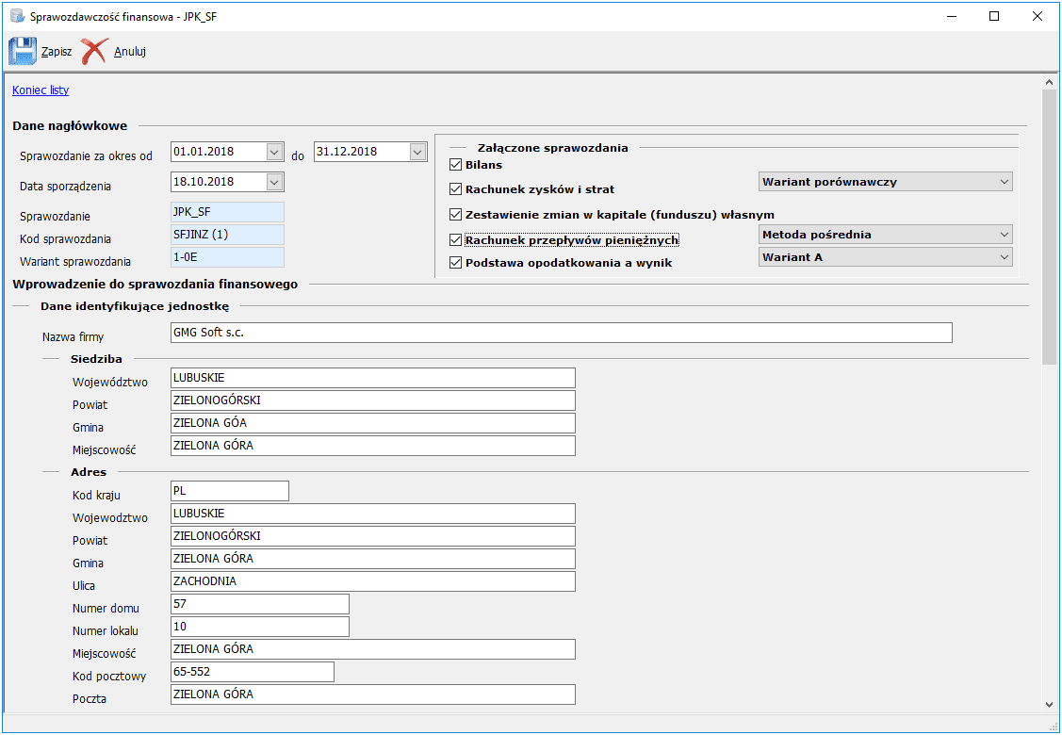Click the Kod pocztowy label
Image resolution: width=1062 pixels, height=735 pixels.
(109, 676)
